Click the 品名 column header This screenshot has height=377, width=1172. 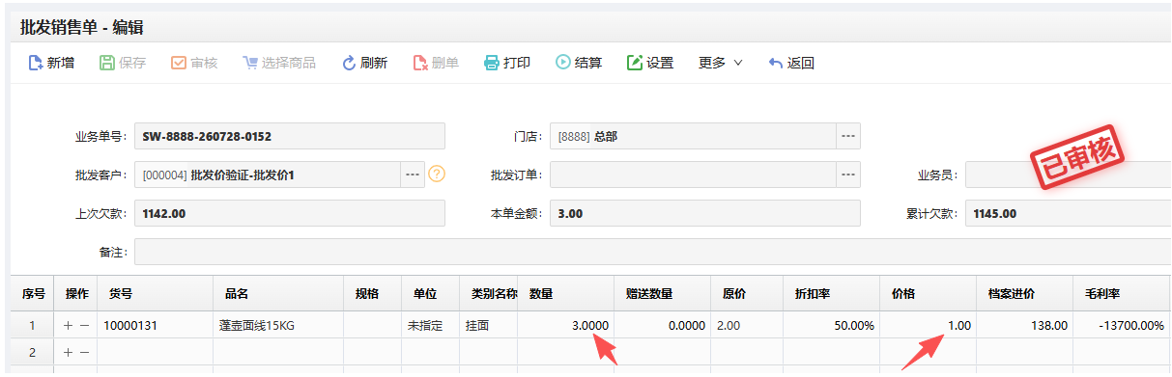[x=278, y=293]
